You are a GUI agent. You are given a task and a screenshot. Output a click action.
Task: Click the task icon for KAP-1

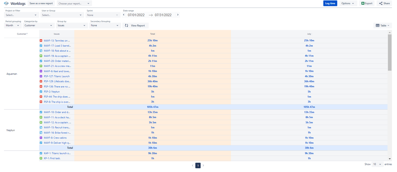41,153
